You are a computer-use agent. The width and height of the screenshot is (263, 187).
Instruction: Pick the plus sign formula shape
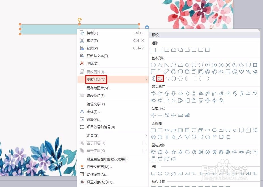(x=153, y=115)
